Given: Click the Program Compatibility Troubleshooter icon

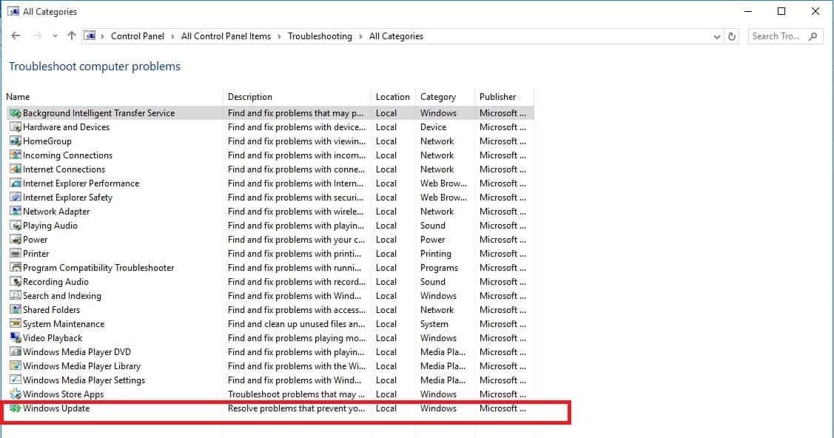Looking at the screenshot, I should click(x=16, y=268).
